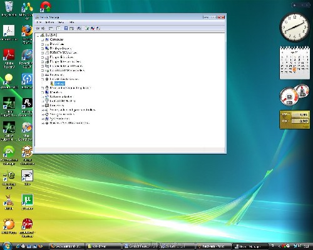
Task: Open the View menu in Device Manager
Action: click(x=61, y=22)
